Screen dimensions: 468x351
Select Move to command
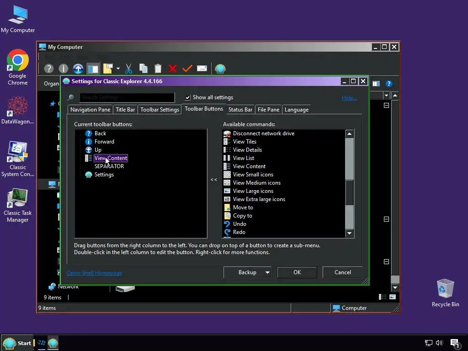tap(243, 207)
